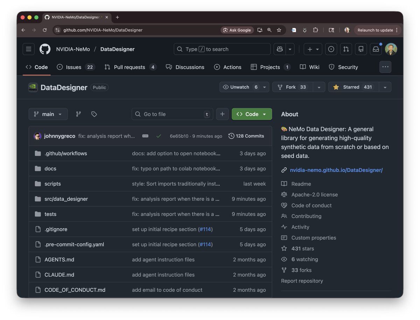Open the Actions tab
This screenshot has height=320, width=420.
(227, 67)
